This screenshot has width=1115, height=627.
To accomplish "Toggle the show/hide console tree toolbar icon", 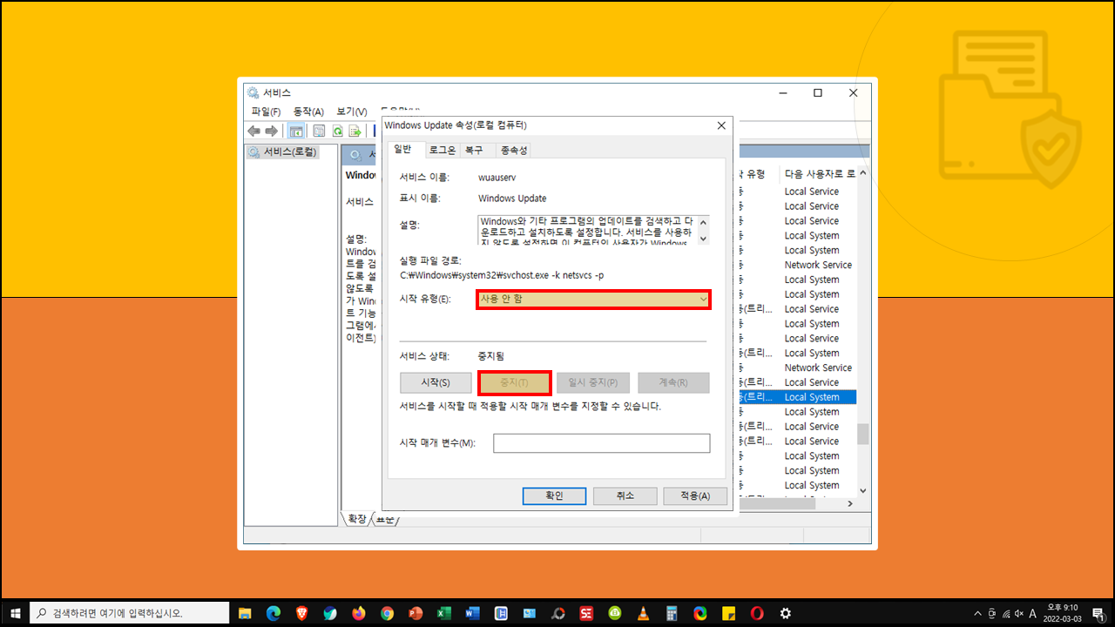I will 296,131.
